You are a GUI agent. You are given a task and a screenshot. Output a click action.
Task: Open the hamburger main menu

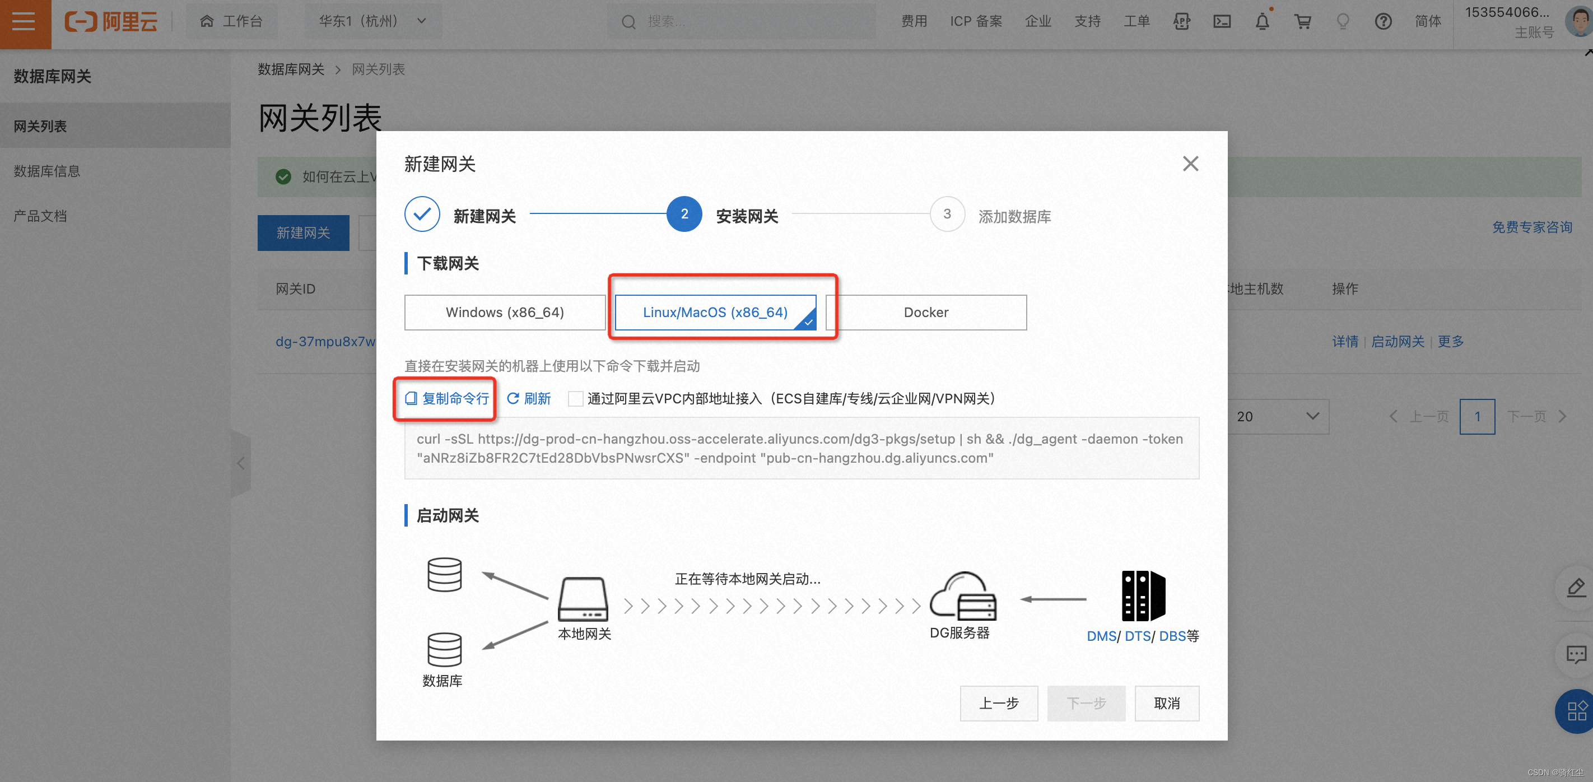(x=24, y=23)
